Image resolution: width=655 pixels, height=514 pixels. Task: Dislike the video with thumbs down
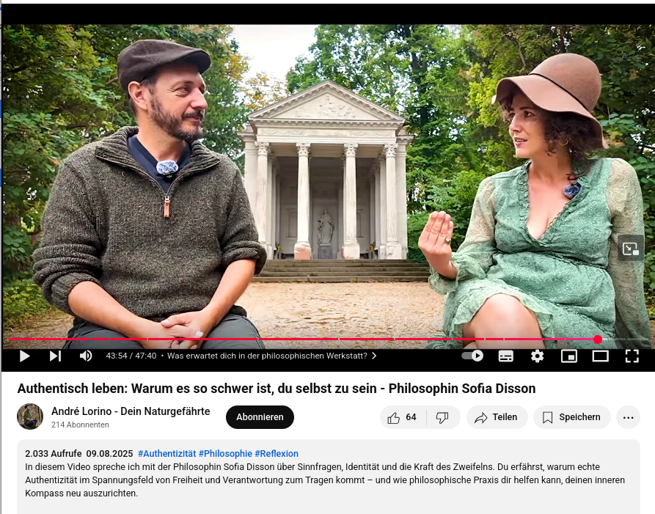(x=442, y=417)
